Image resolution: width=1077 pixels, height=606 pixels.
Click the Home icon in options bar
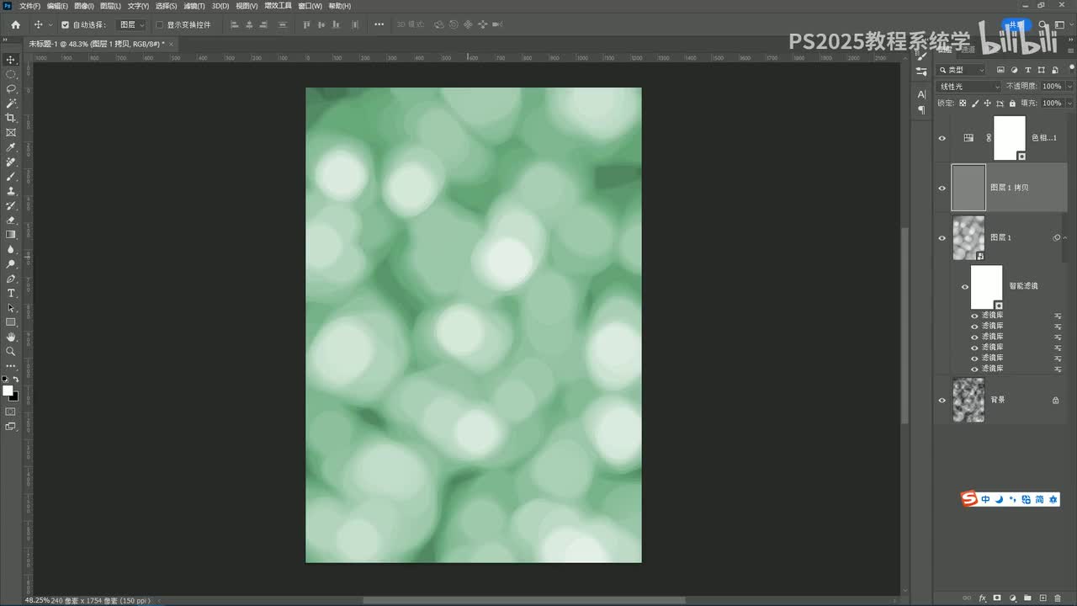15,24
